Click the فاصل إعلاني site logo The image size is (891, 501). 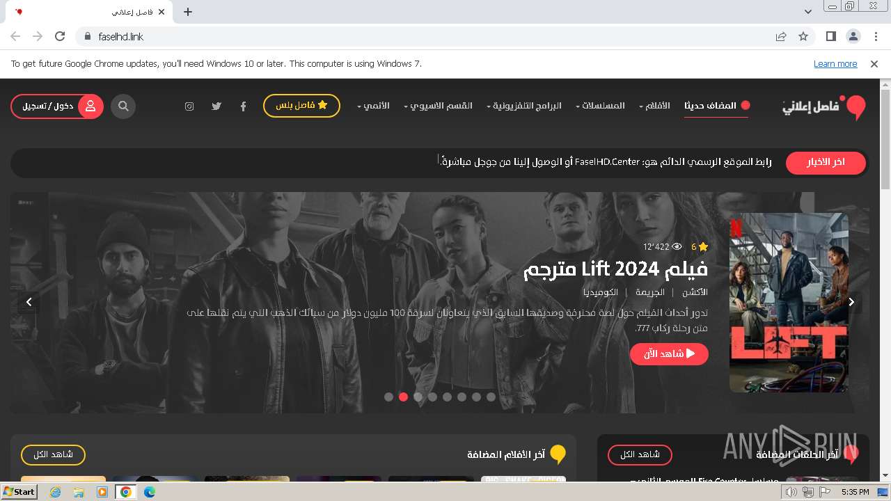point(824,106)
